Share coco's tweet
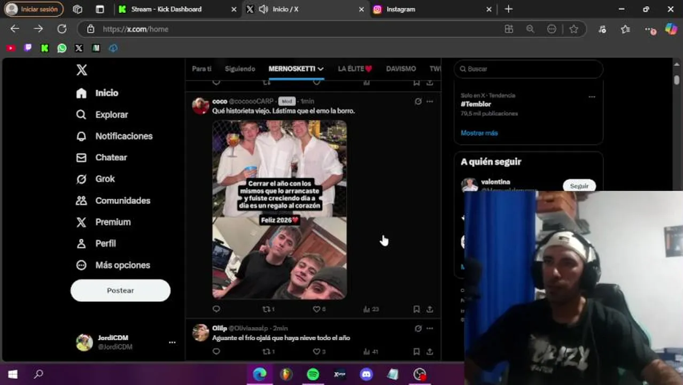 [x=430, y=309]
